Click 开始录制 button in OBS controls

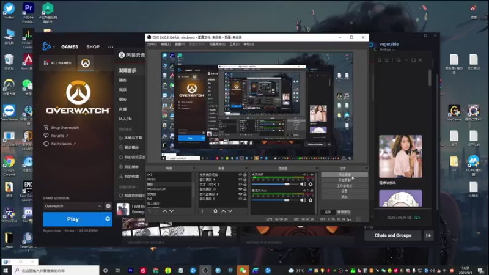(x=344, y=180)
